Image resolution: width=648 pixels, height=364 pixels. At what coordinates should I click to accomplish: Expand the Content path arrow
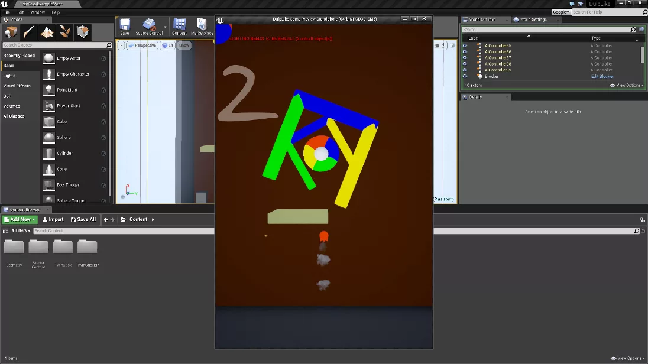pos(153,220)
